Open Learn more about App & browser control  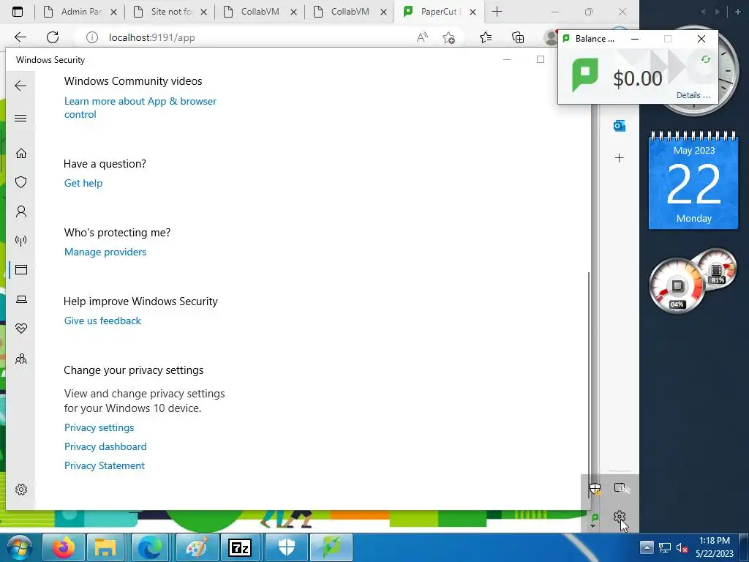(x=140, y=108)
